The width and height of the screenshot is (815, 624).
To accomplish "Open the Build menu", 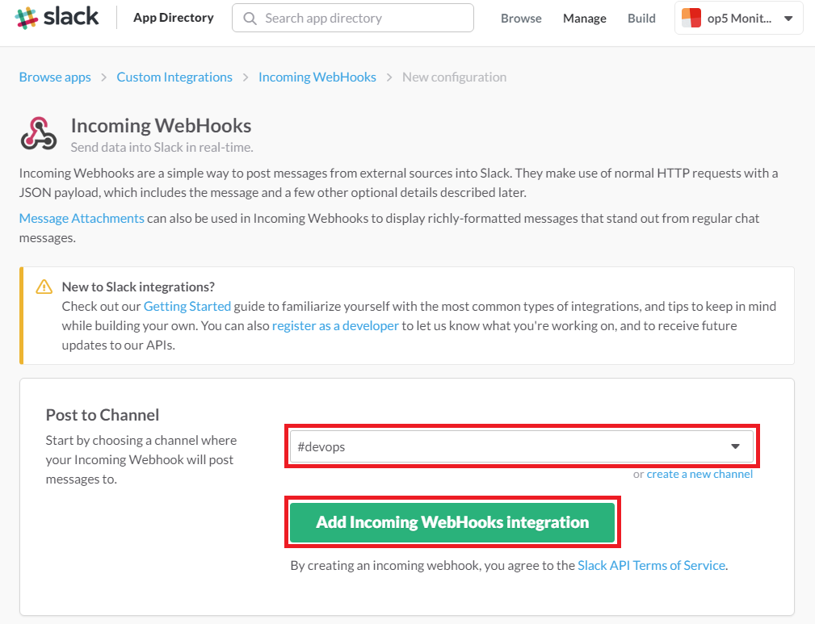I will 641,19.
